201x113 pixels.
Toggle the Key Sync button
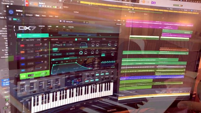tap(70, 54)
